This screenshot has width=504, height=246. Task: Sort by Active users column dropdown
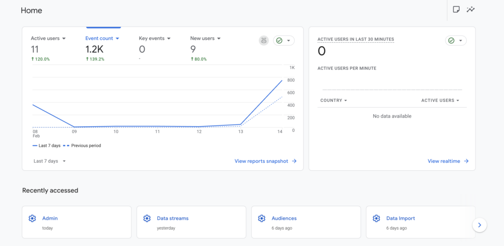pos(441,100)
